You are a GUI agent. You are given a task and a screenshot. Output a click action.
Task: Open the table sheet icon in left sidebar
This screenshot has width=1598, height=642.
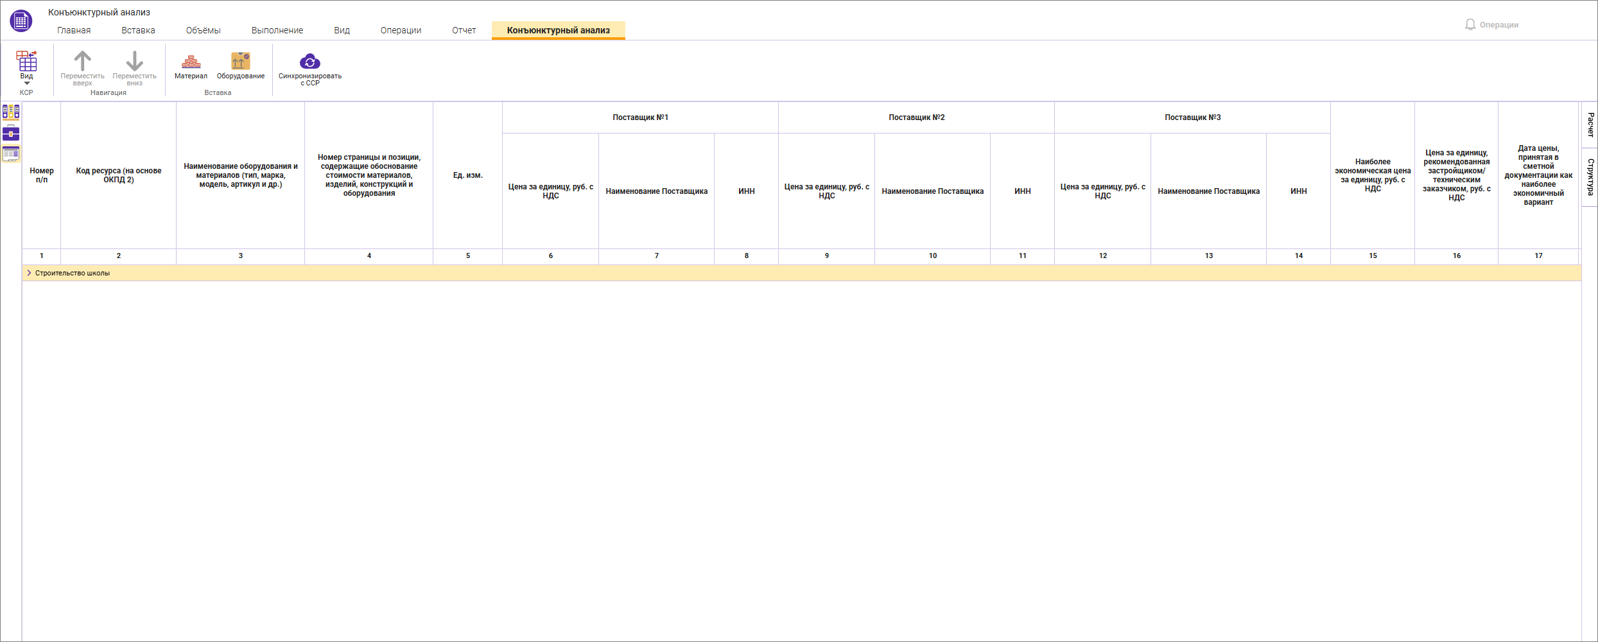[11, 153]
